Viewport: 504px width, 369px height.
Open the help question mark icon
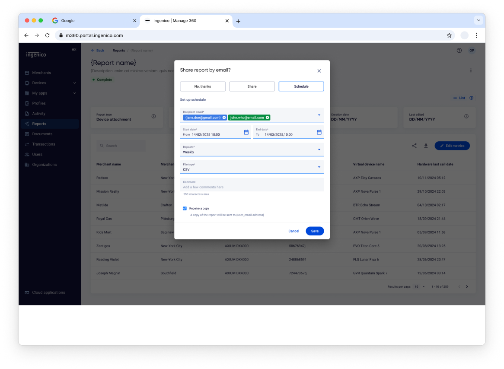(x=459, y=51)
